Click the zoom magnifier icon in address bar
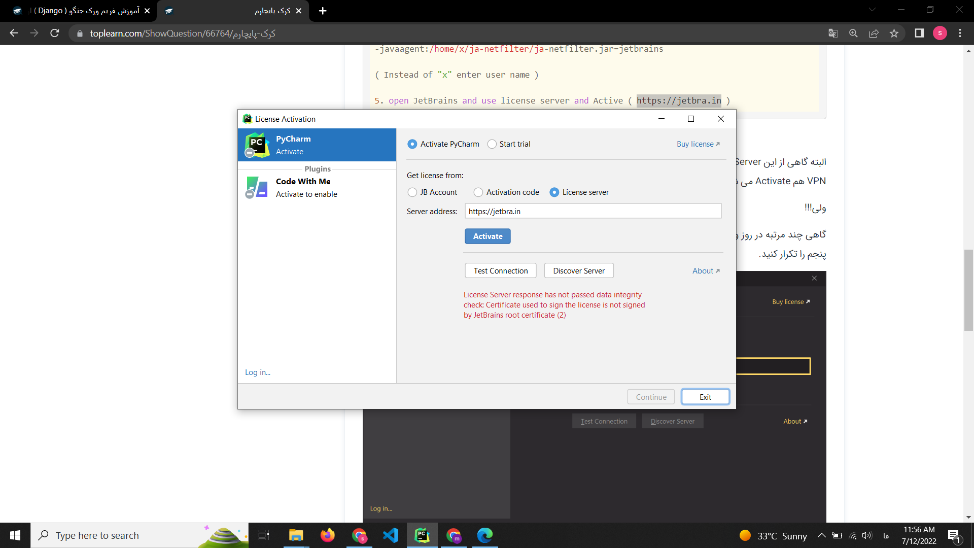Image resolution: width=974 pixels, height=548 pixels. (x=853, y=33)
